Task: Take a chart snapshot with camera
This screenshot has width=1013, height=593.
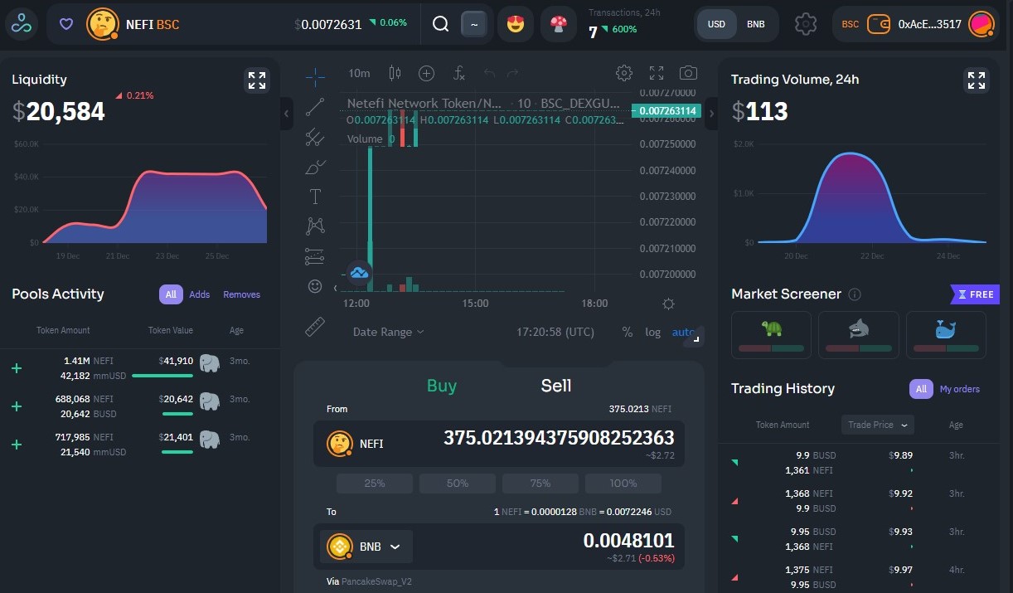Action: pyautogui.click(x=688, y=73)
